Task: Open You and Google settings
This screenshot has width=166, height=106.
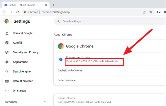Action: pos(22,33)
